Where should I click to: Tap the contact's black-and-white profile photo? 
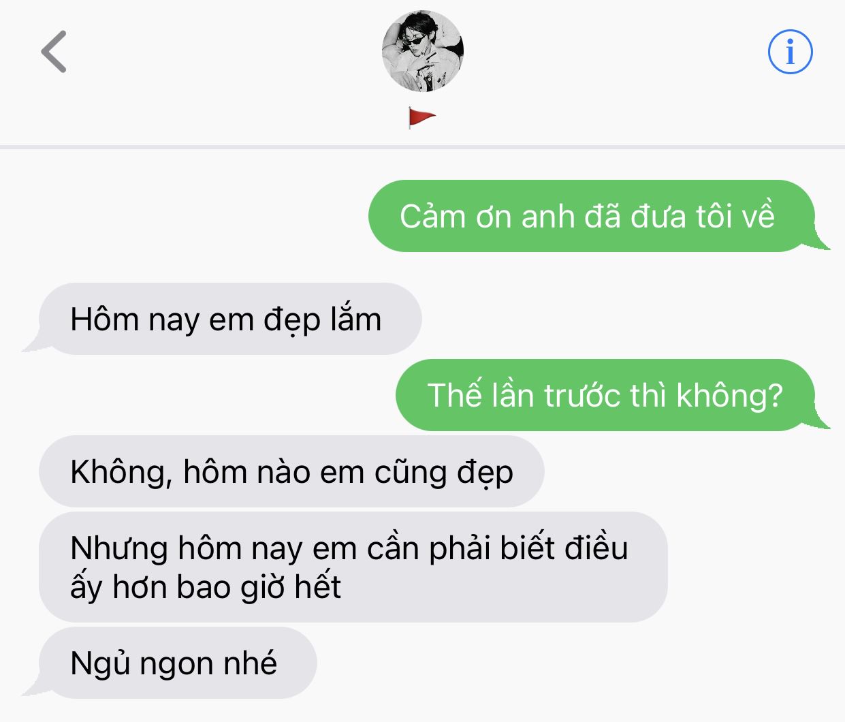422,51
